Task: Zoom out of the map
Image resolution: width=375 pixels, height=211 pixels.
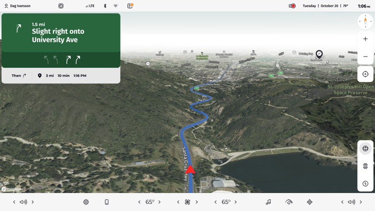Action: (365, 56)
